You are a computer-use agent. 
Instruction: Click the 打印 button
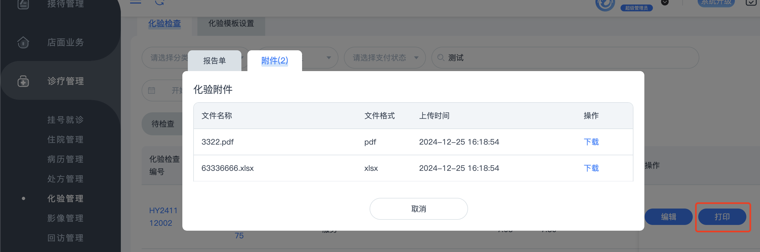click(x=722, y=217)
